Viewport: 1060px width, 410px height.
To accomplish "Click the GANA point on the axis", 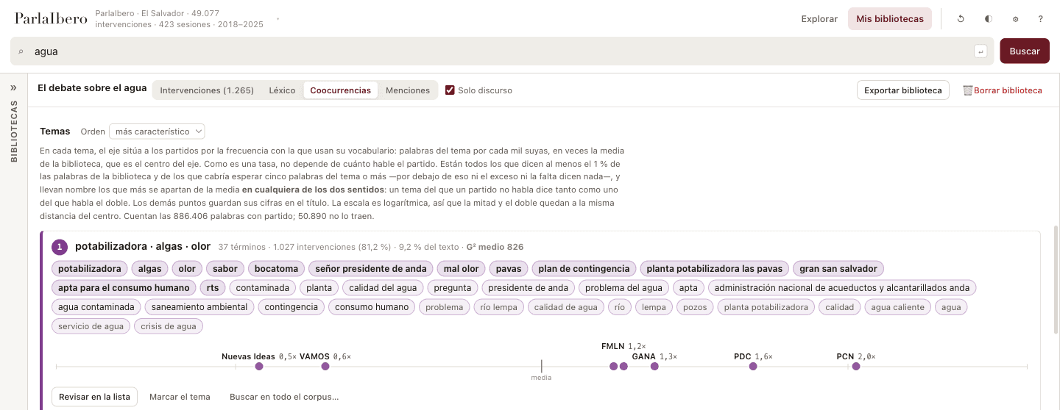I will coord(654,367).
